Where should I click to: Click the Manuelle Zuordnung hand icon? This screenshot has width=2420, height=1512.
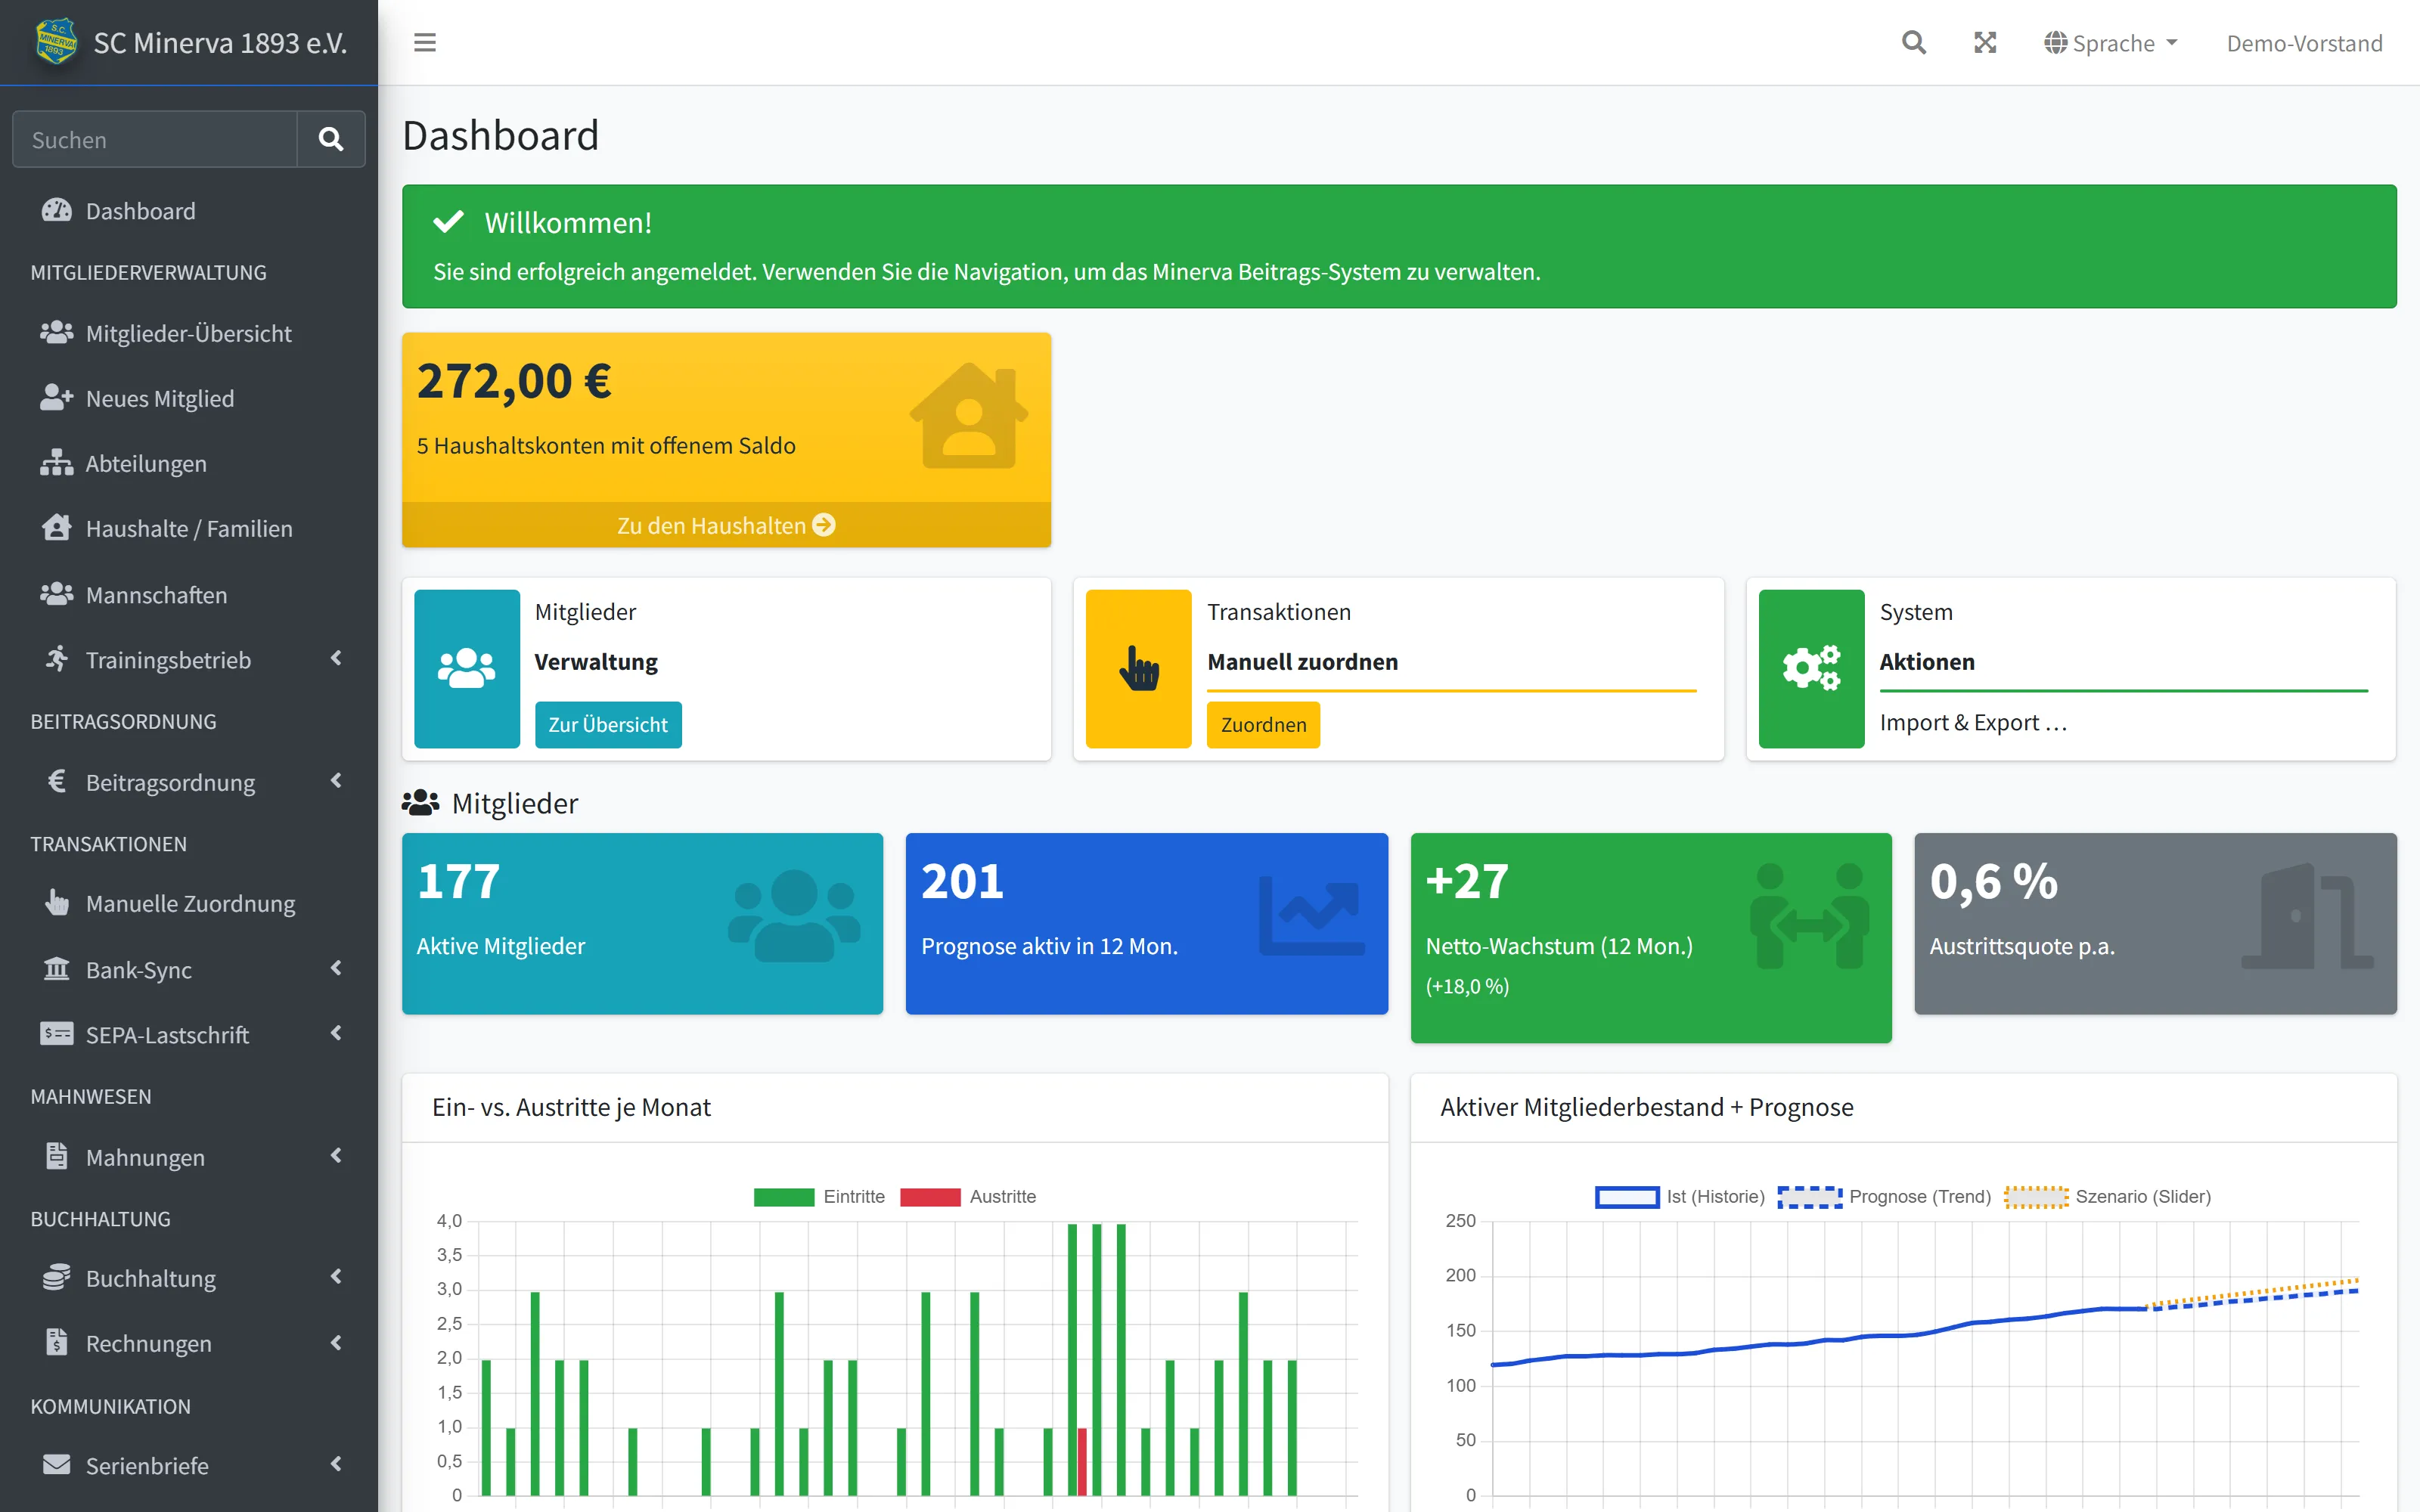[x=57, y=902]
